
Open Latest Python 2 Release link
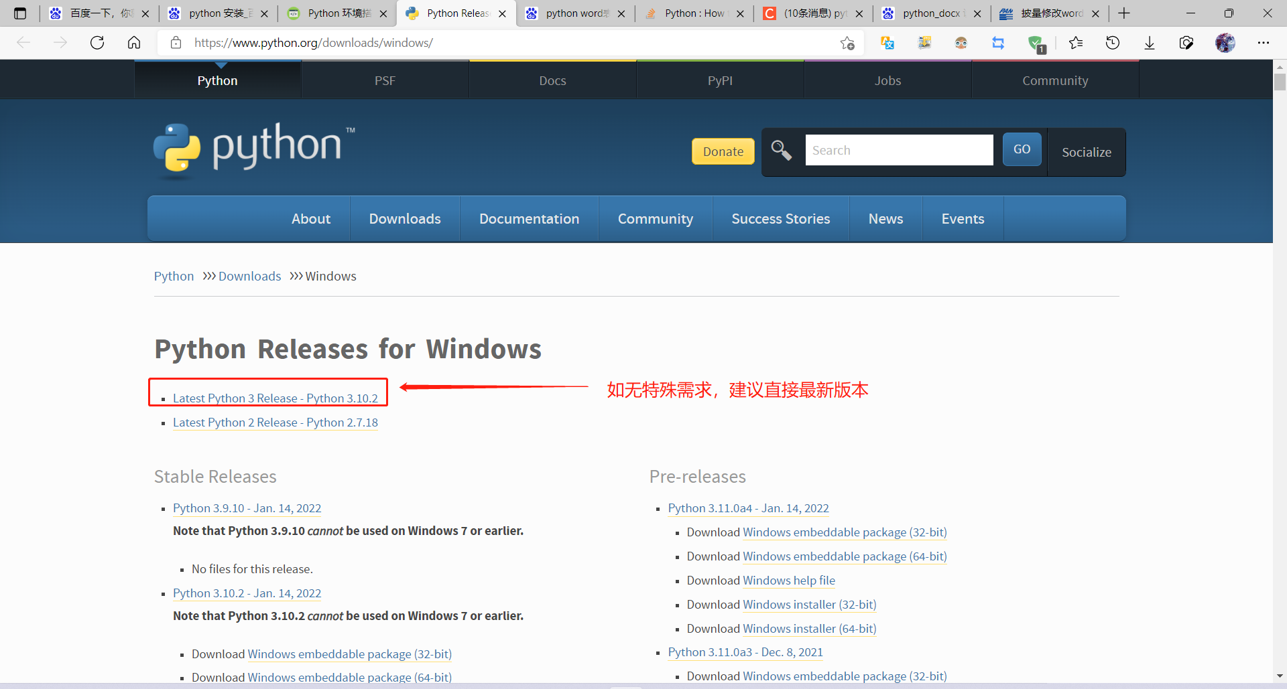[275, 423]
